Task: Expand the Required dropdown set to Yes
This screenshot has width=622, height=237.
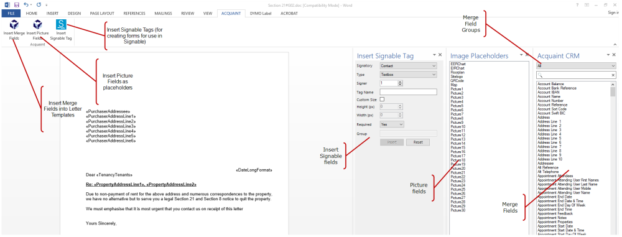Action: coord(392,124)
